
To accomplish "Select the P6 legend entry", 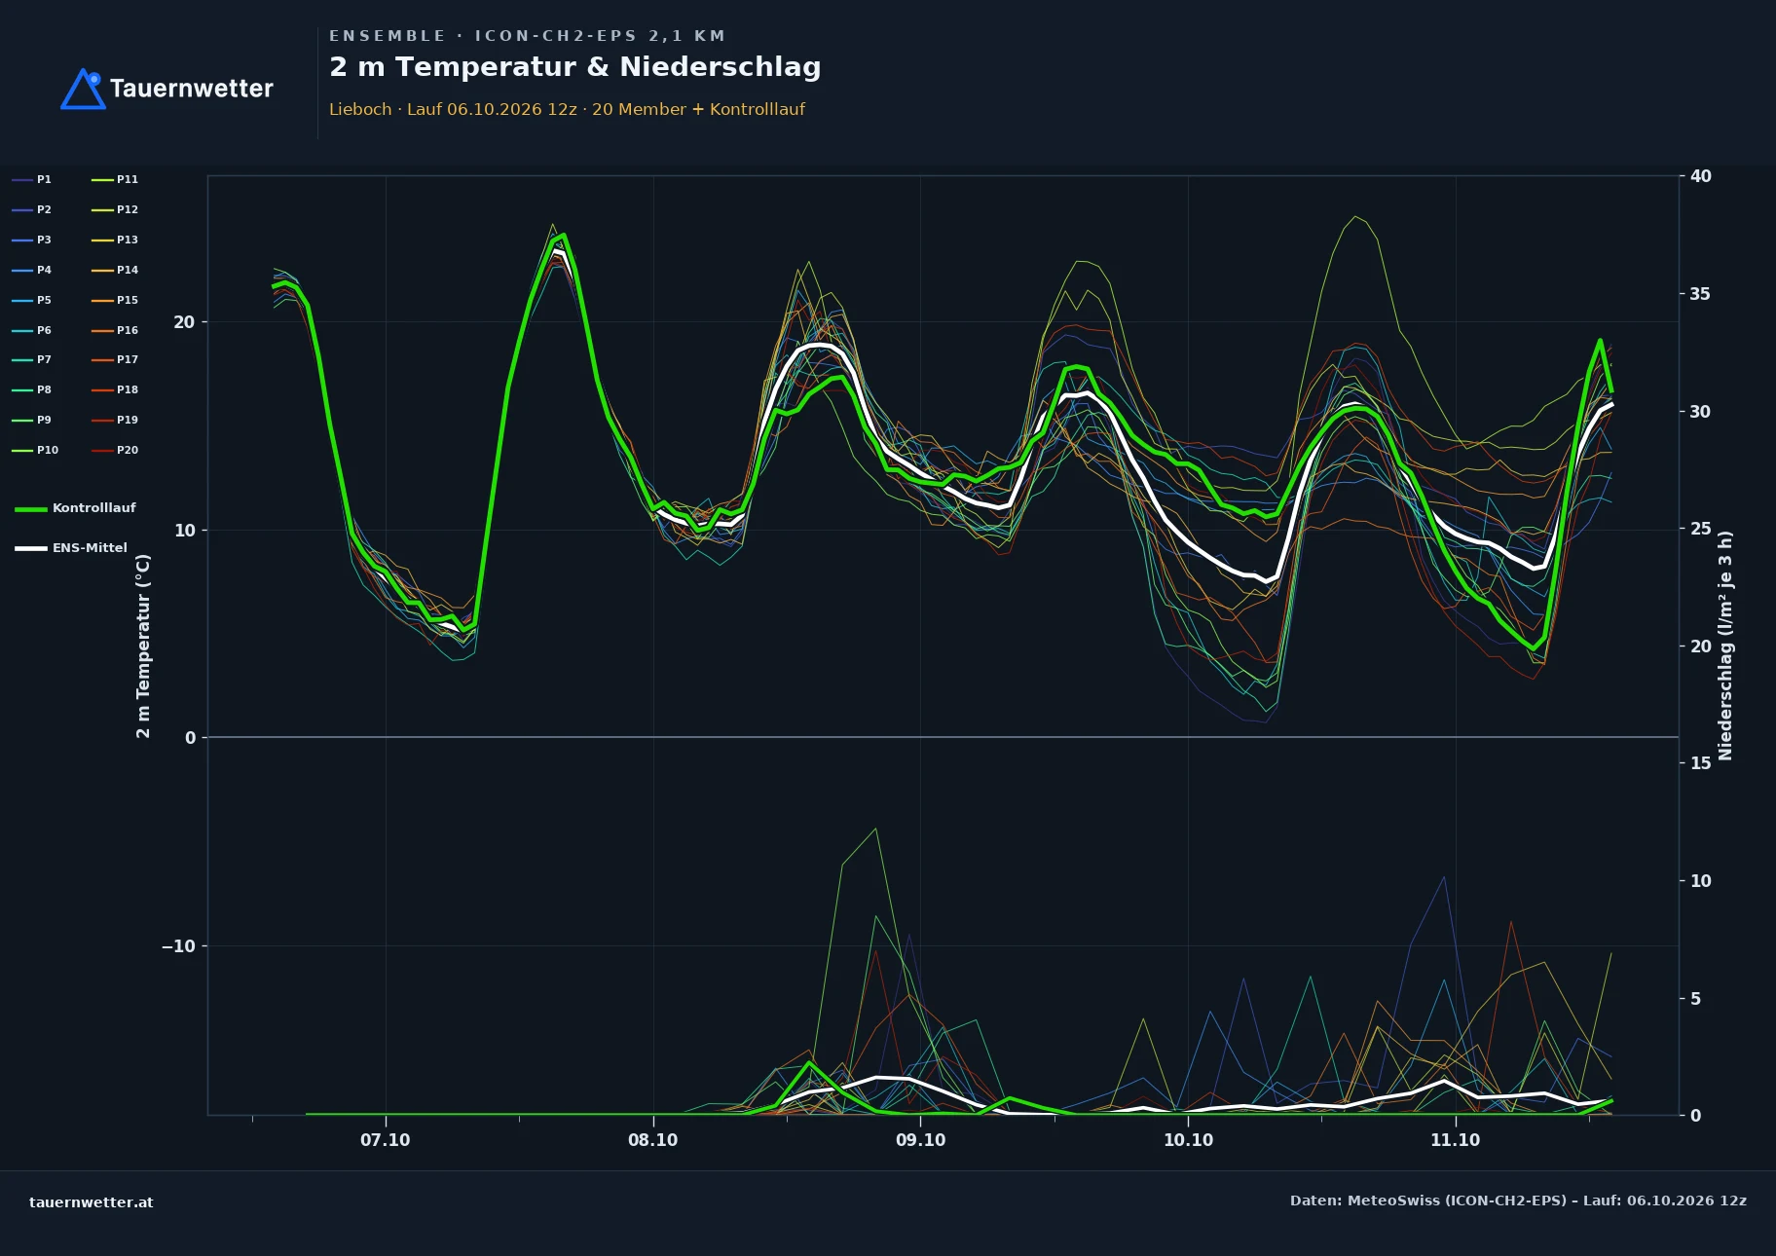I will pos(32,330).
